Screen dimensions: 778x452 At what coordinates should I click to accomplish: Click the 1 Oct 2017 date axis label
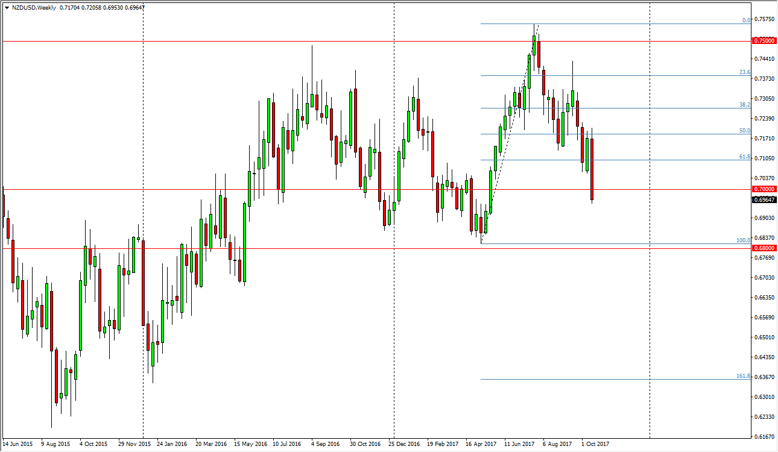(x=595, y=442)
